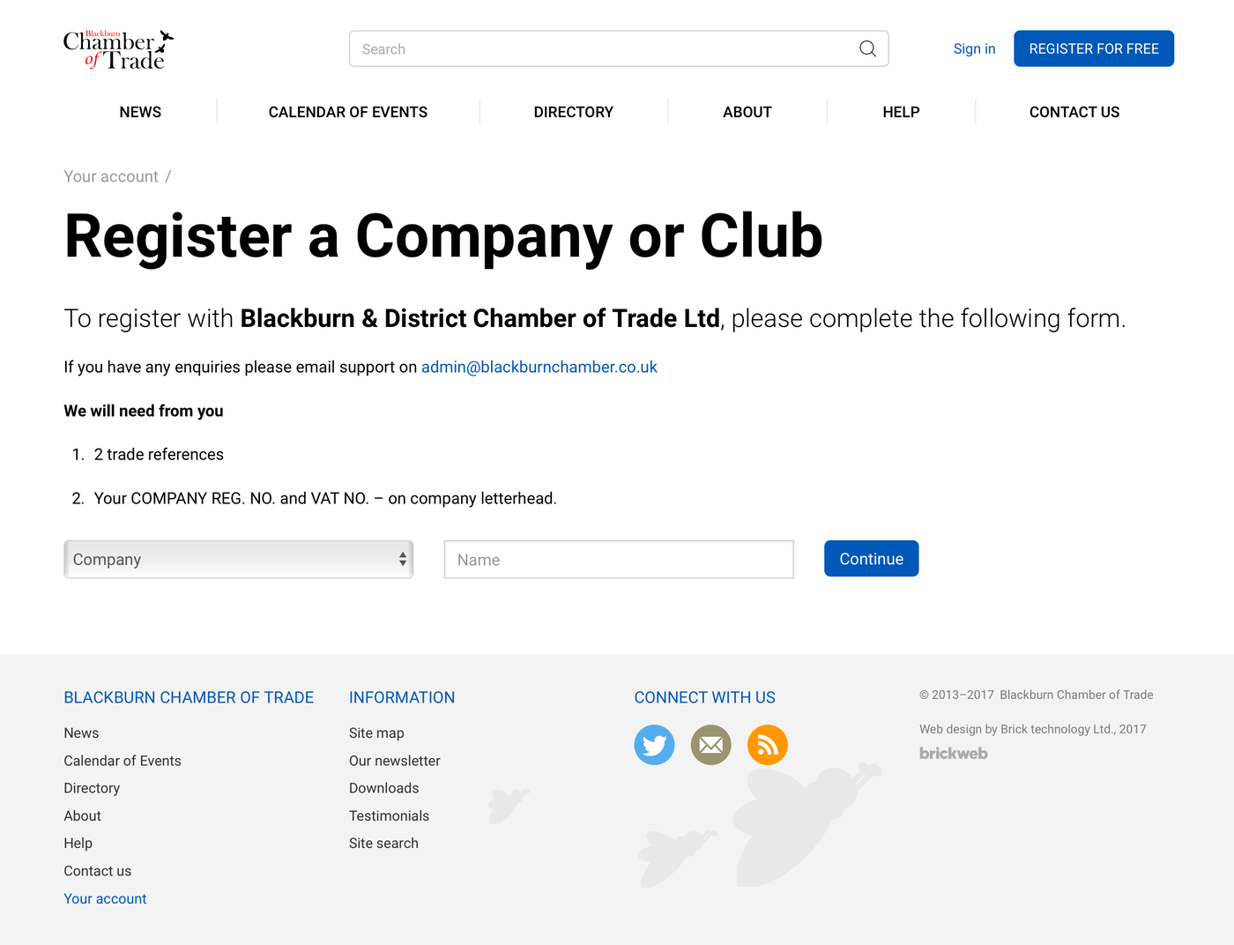Click into the Search box
1234x945 pixels.
599,48
